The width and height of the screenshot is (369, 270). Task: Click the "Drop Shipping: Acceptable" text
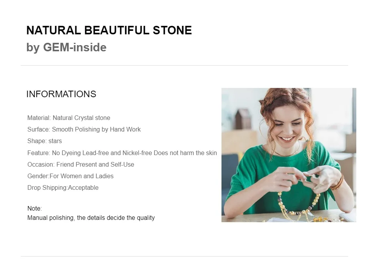pos(63,188)
